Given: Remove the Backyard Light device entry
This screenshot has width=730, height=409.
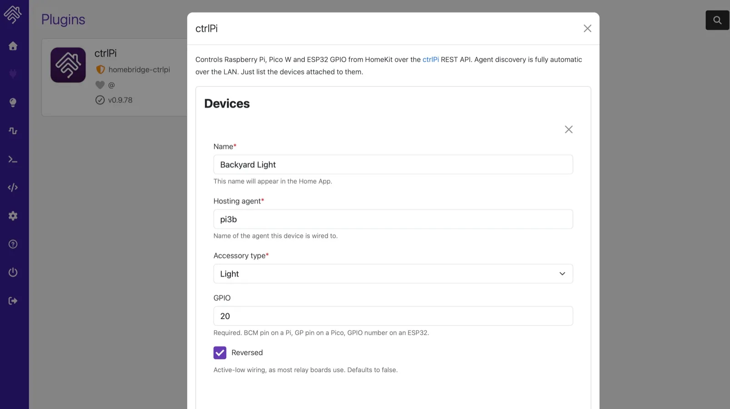Looking at the screenshot, I should (568, 129).
